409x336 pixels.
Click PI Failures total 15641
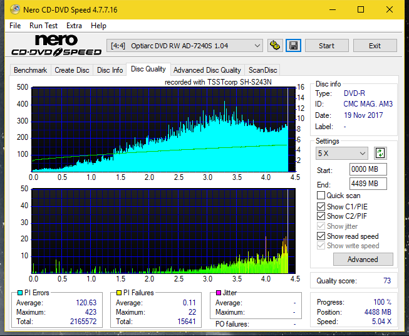click(187, 322)
